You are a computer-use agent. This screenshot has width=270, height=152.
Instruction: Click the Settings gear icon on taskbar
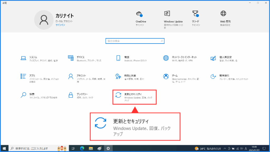[108, 148]
